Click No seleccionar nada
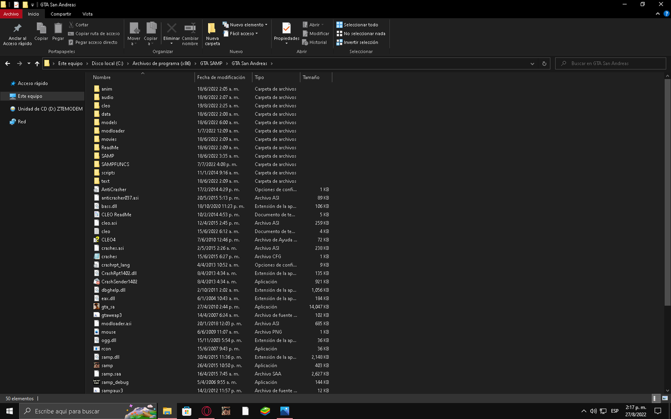This screenshot has width=671, height=419. [x=361, y=34]
